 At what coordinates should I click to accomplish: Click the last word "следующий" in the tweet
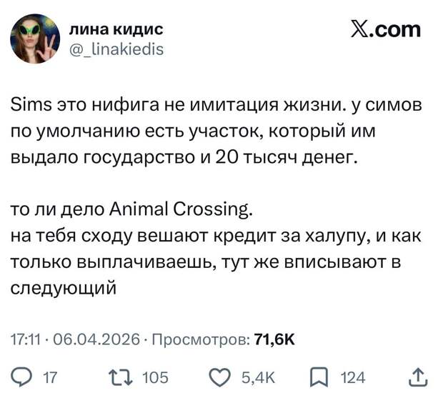click(x=63, y=289)
